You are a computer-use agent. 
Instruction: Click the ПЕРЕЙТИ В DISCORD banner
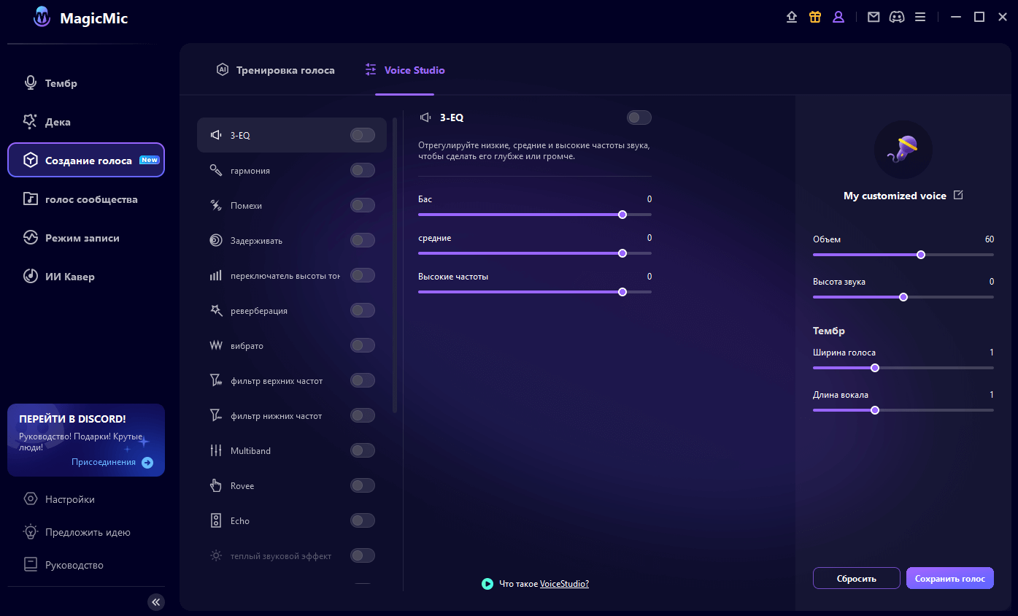[x=86, y=440]
